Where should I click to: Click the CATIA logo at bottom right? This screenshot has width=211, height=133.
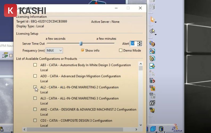[x=177, y=128]
